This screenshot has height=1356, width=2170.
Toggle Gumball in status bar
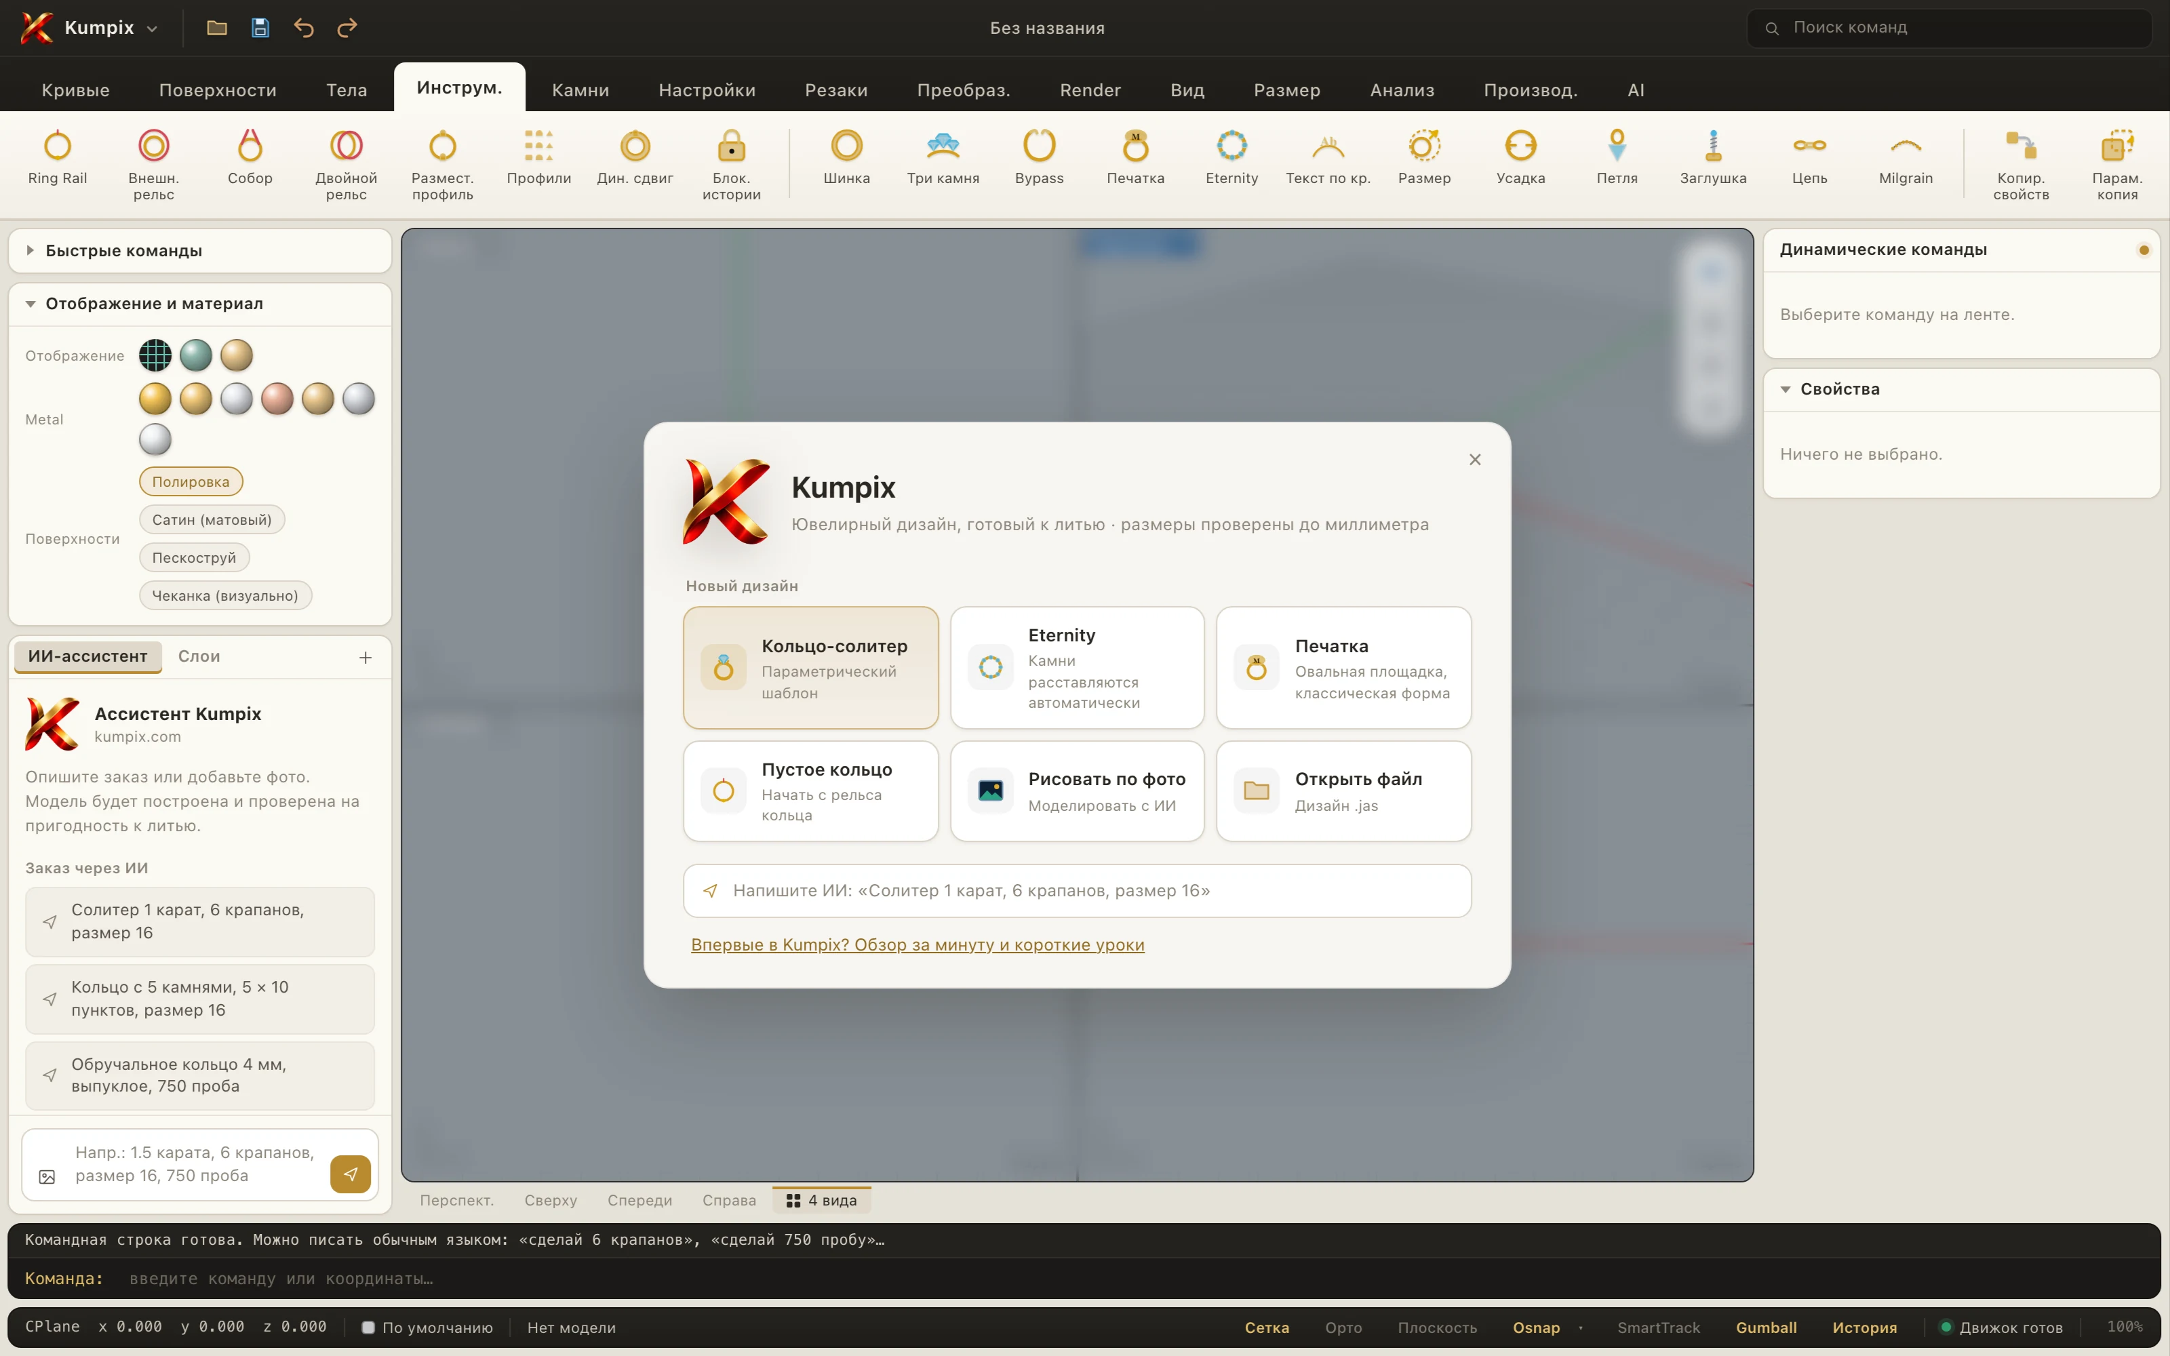pyautogui.click(x=1766, y=1328)
